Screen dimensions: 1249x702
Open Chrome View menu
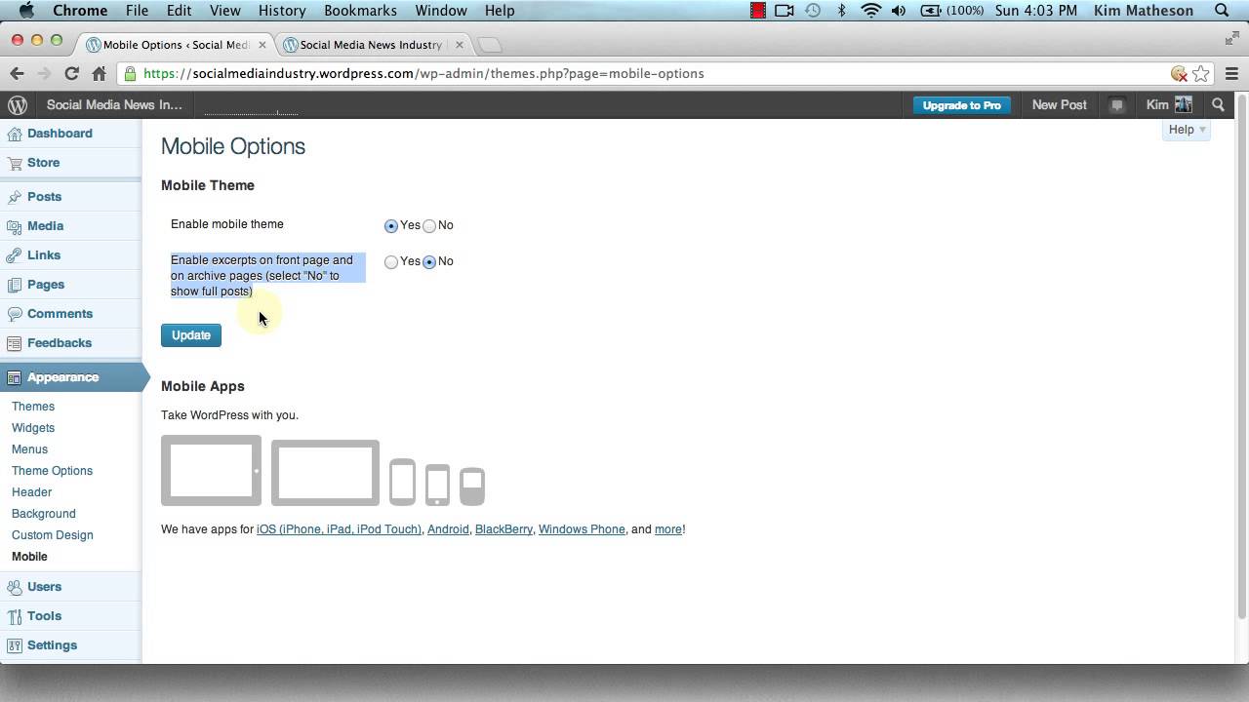pos(224,11)
